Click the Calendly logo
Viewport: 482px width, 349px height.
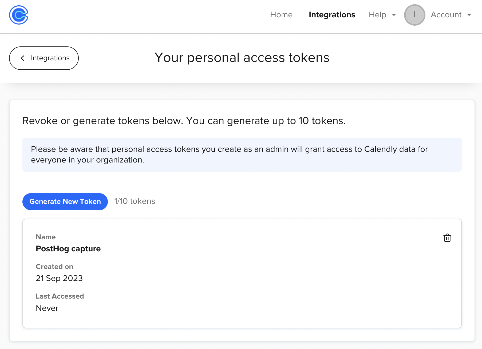point(18,15)
